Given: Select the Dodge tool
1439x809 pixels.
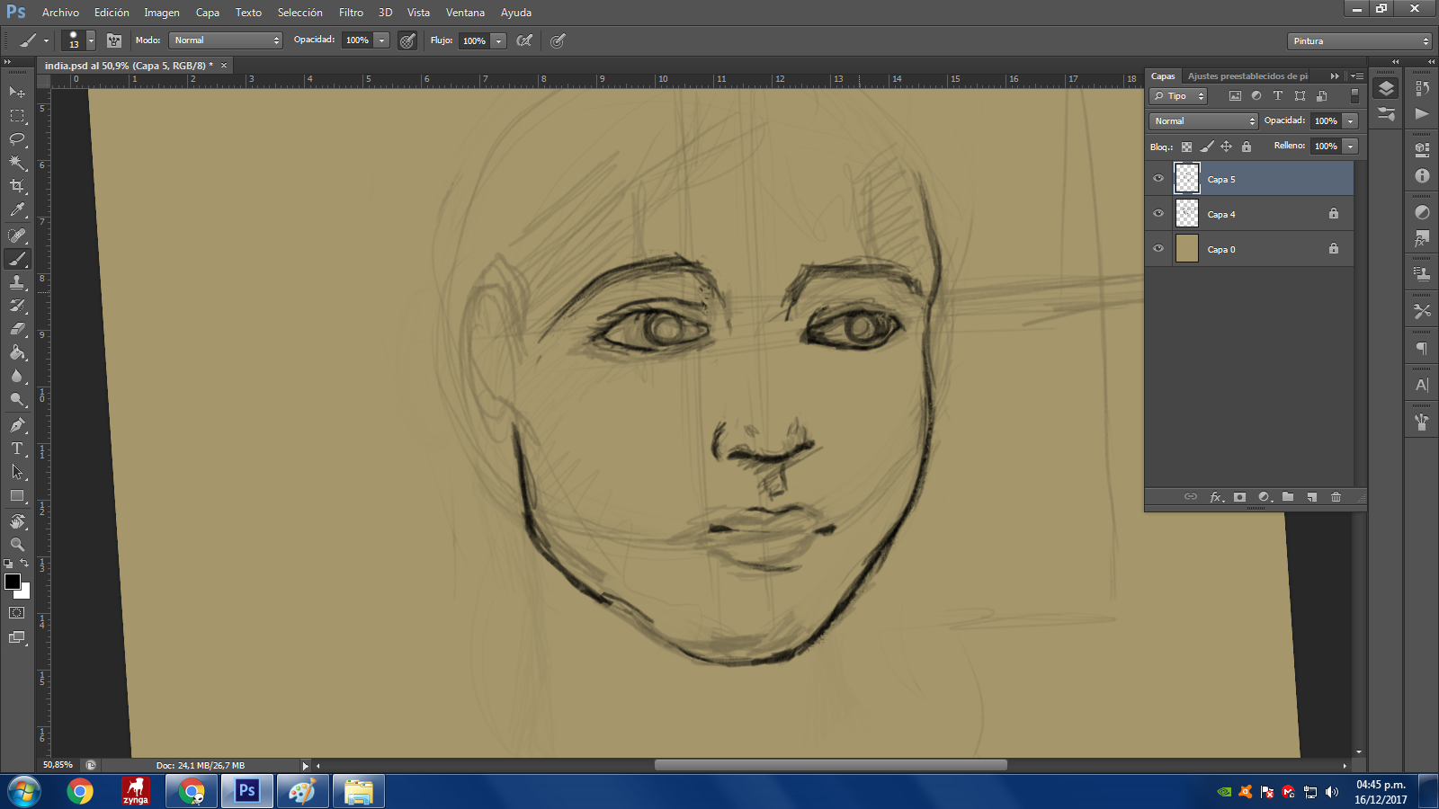Looking at the screenshot, I should click(17, 399).
